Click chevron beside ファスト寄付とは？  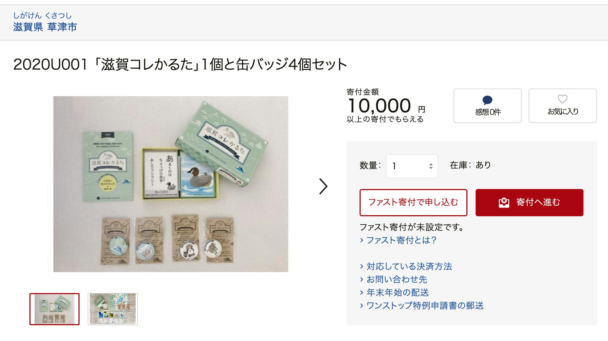click(362, 240)
